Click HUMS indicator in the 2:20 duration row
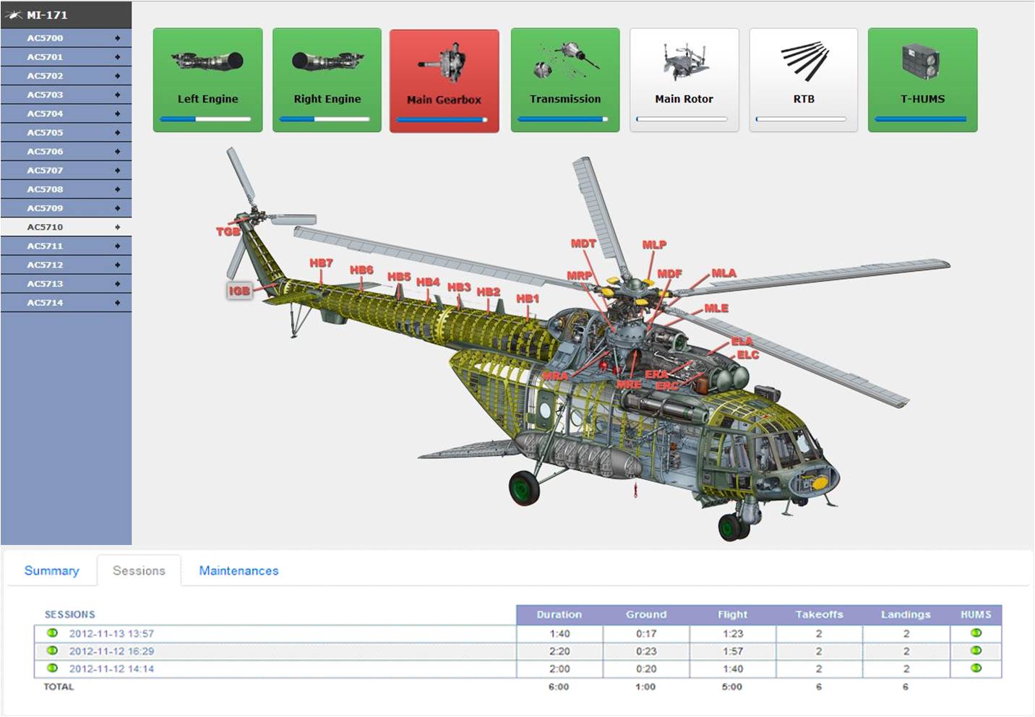Screen dimensions: 1035x717 point(976,651)
